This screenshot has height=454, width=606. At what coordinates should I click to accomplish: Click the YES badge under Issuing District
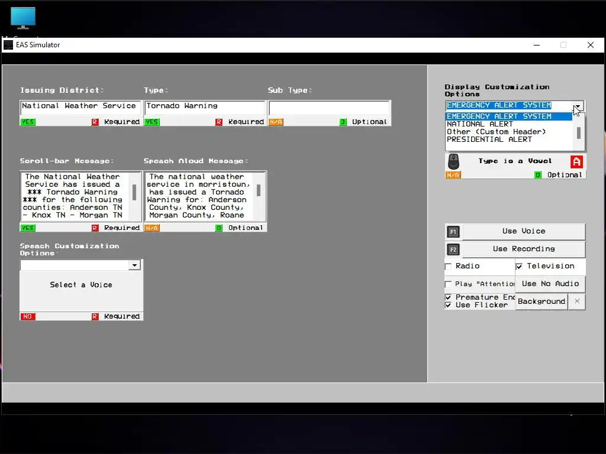pyautogui.click(x=28, y=122)
